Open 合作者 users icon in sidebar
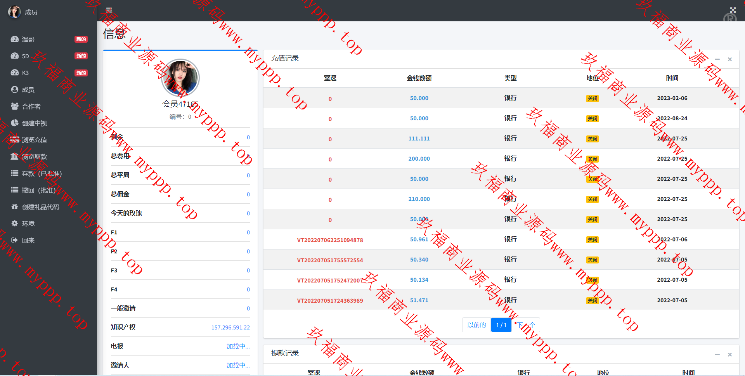 tap(15, 106)
